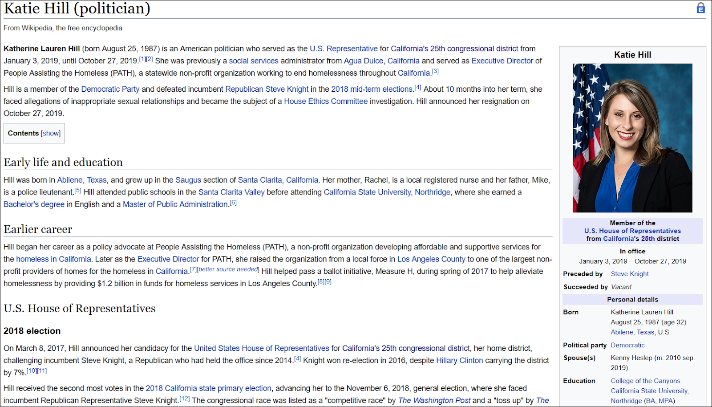Jump to citation [8] after Los Angeles County
This screenshot has height=407, width=712.
click(321, 281)
